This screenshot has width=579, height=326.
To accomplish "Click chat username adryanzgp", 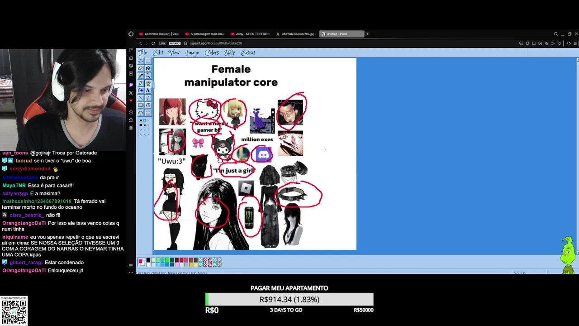I will point(15,193).
